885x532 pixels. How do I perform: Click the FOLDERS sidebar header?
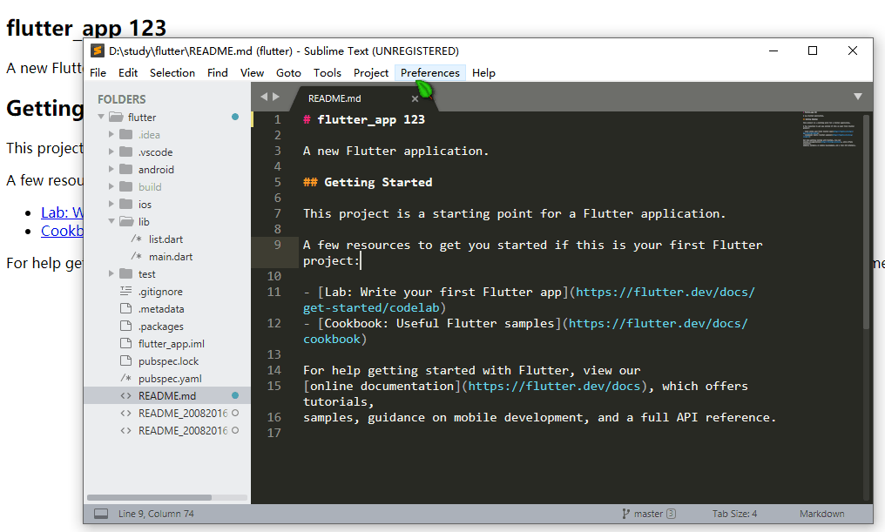121,99
